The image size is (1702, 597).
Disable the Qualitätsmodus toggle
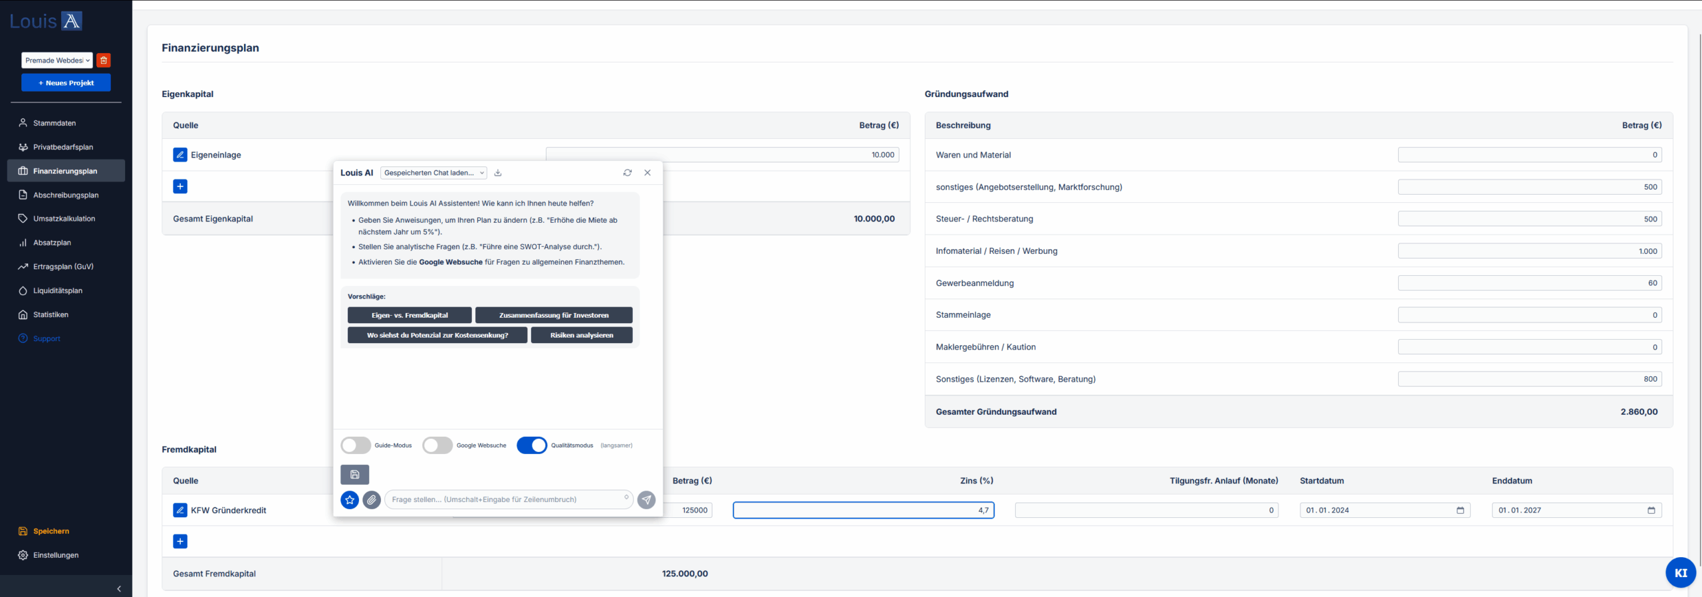click(x=531, y=445)
